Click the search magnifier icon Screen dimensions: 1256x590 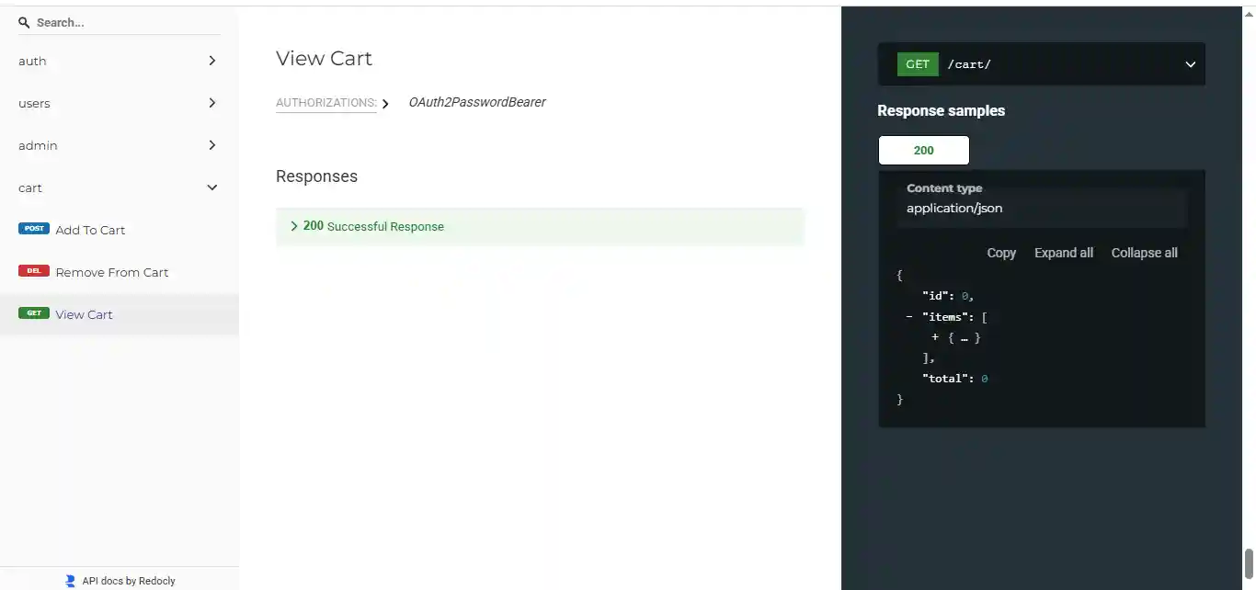pyautogui.click(x=24, y=22)
